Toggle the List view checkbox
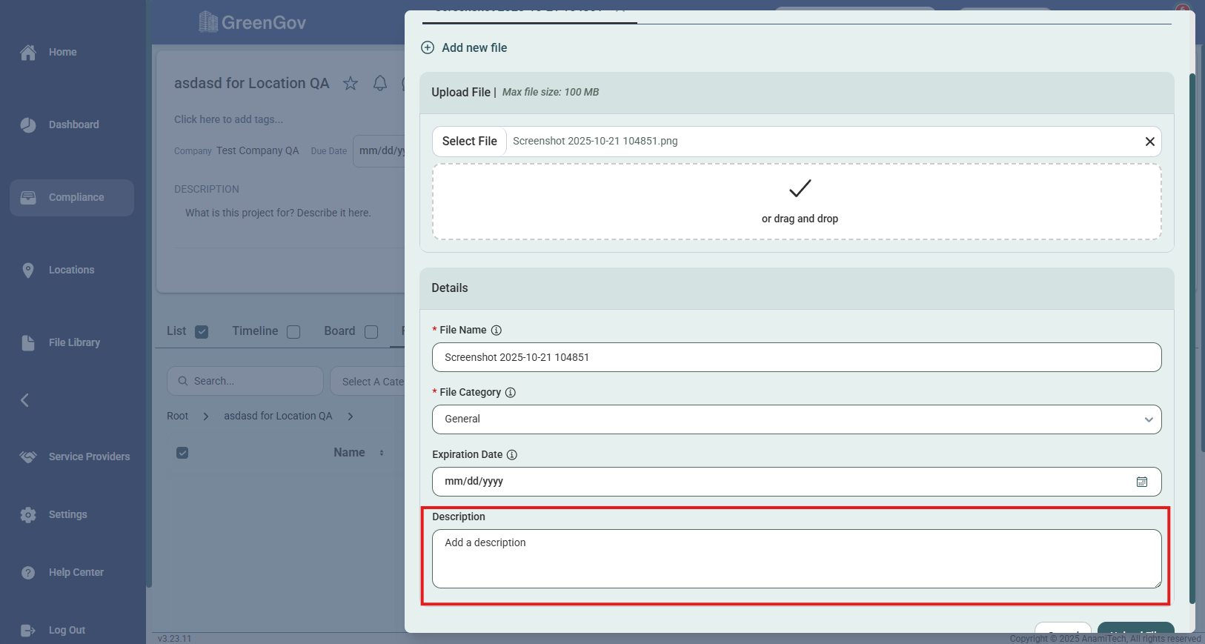The width and height of the screenshot is (1205, 644). [202, 332]
